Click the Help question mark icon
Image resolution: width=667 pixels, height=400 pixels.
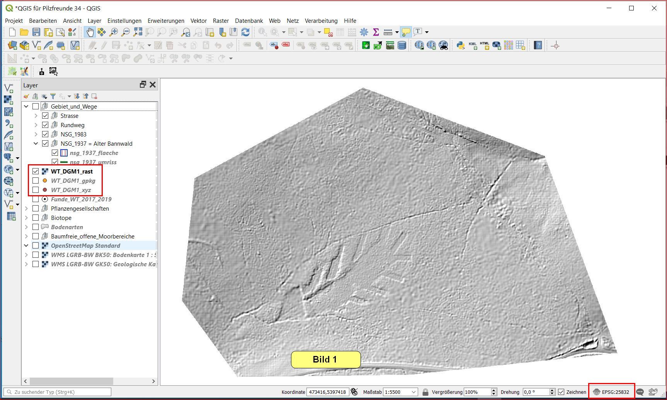click(538, 45)
